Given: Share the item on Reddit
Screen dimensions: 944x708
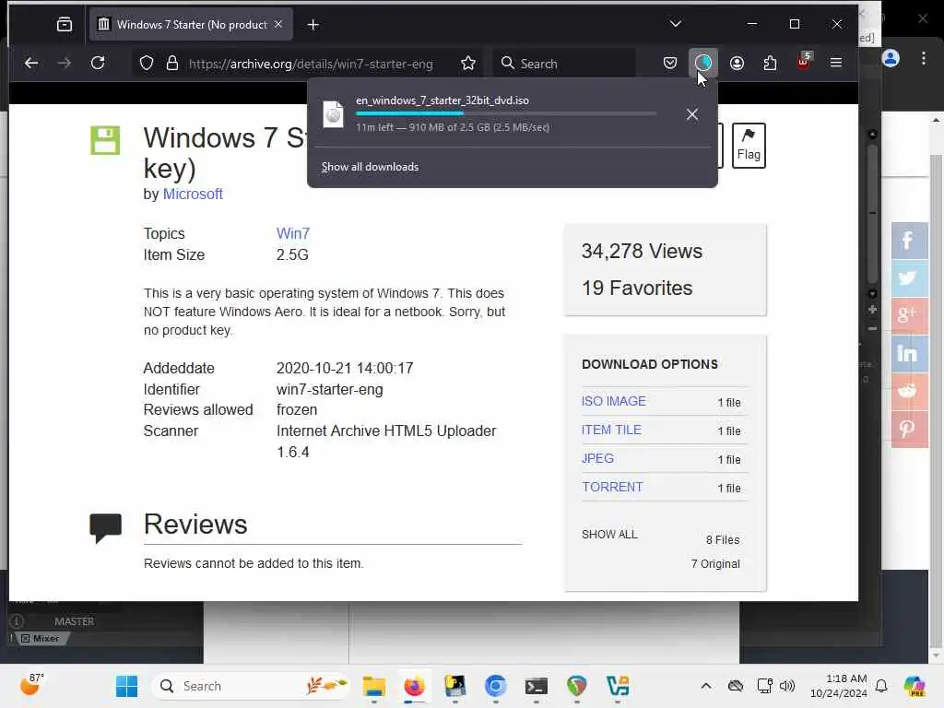Looking at the screenshot, I should pos(908,391).
